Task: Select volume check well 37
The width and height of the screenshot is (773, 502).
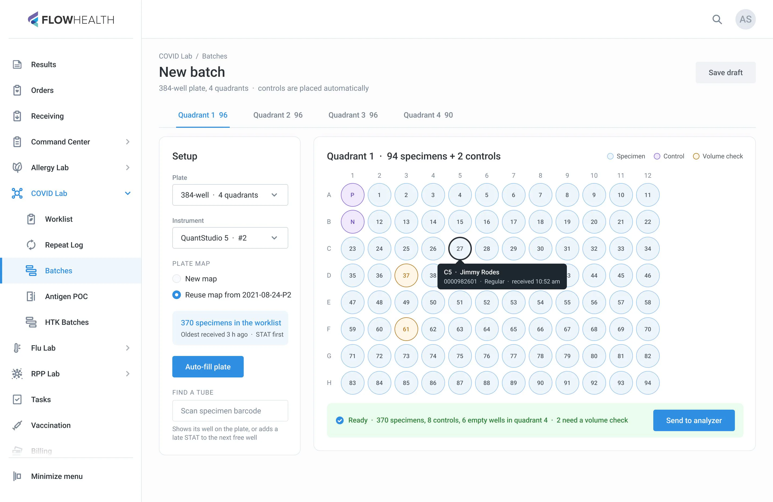Action: pyautogui.click(x=406, y=275)
